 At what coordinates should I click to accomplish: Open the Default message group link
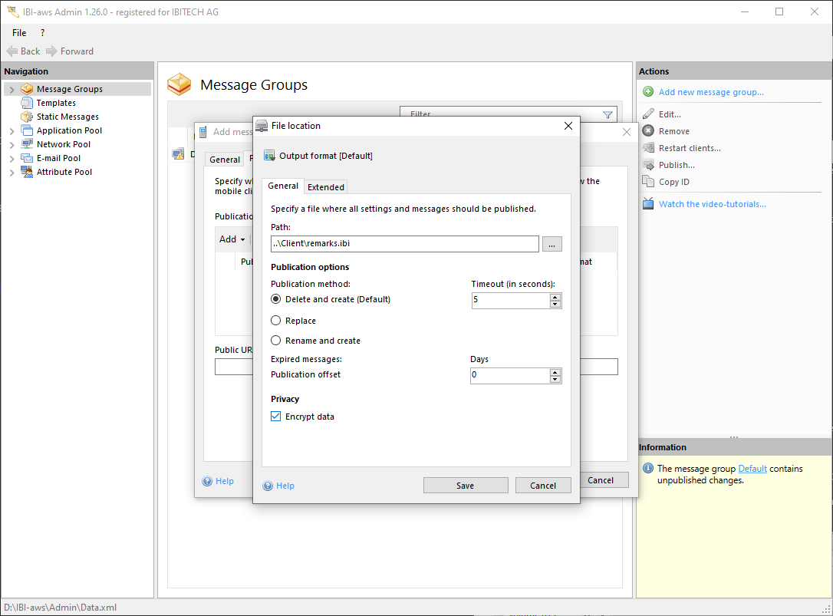[752, 469]
